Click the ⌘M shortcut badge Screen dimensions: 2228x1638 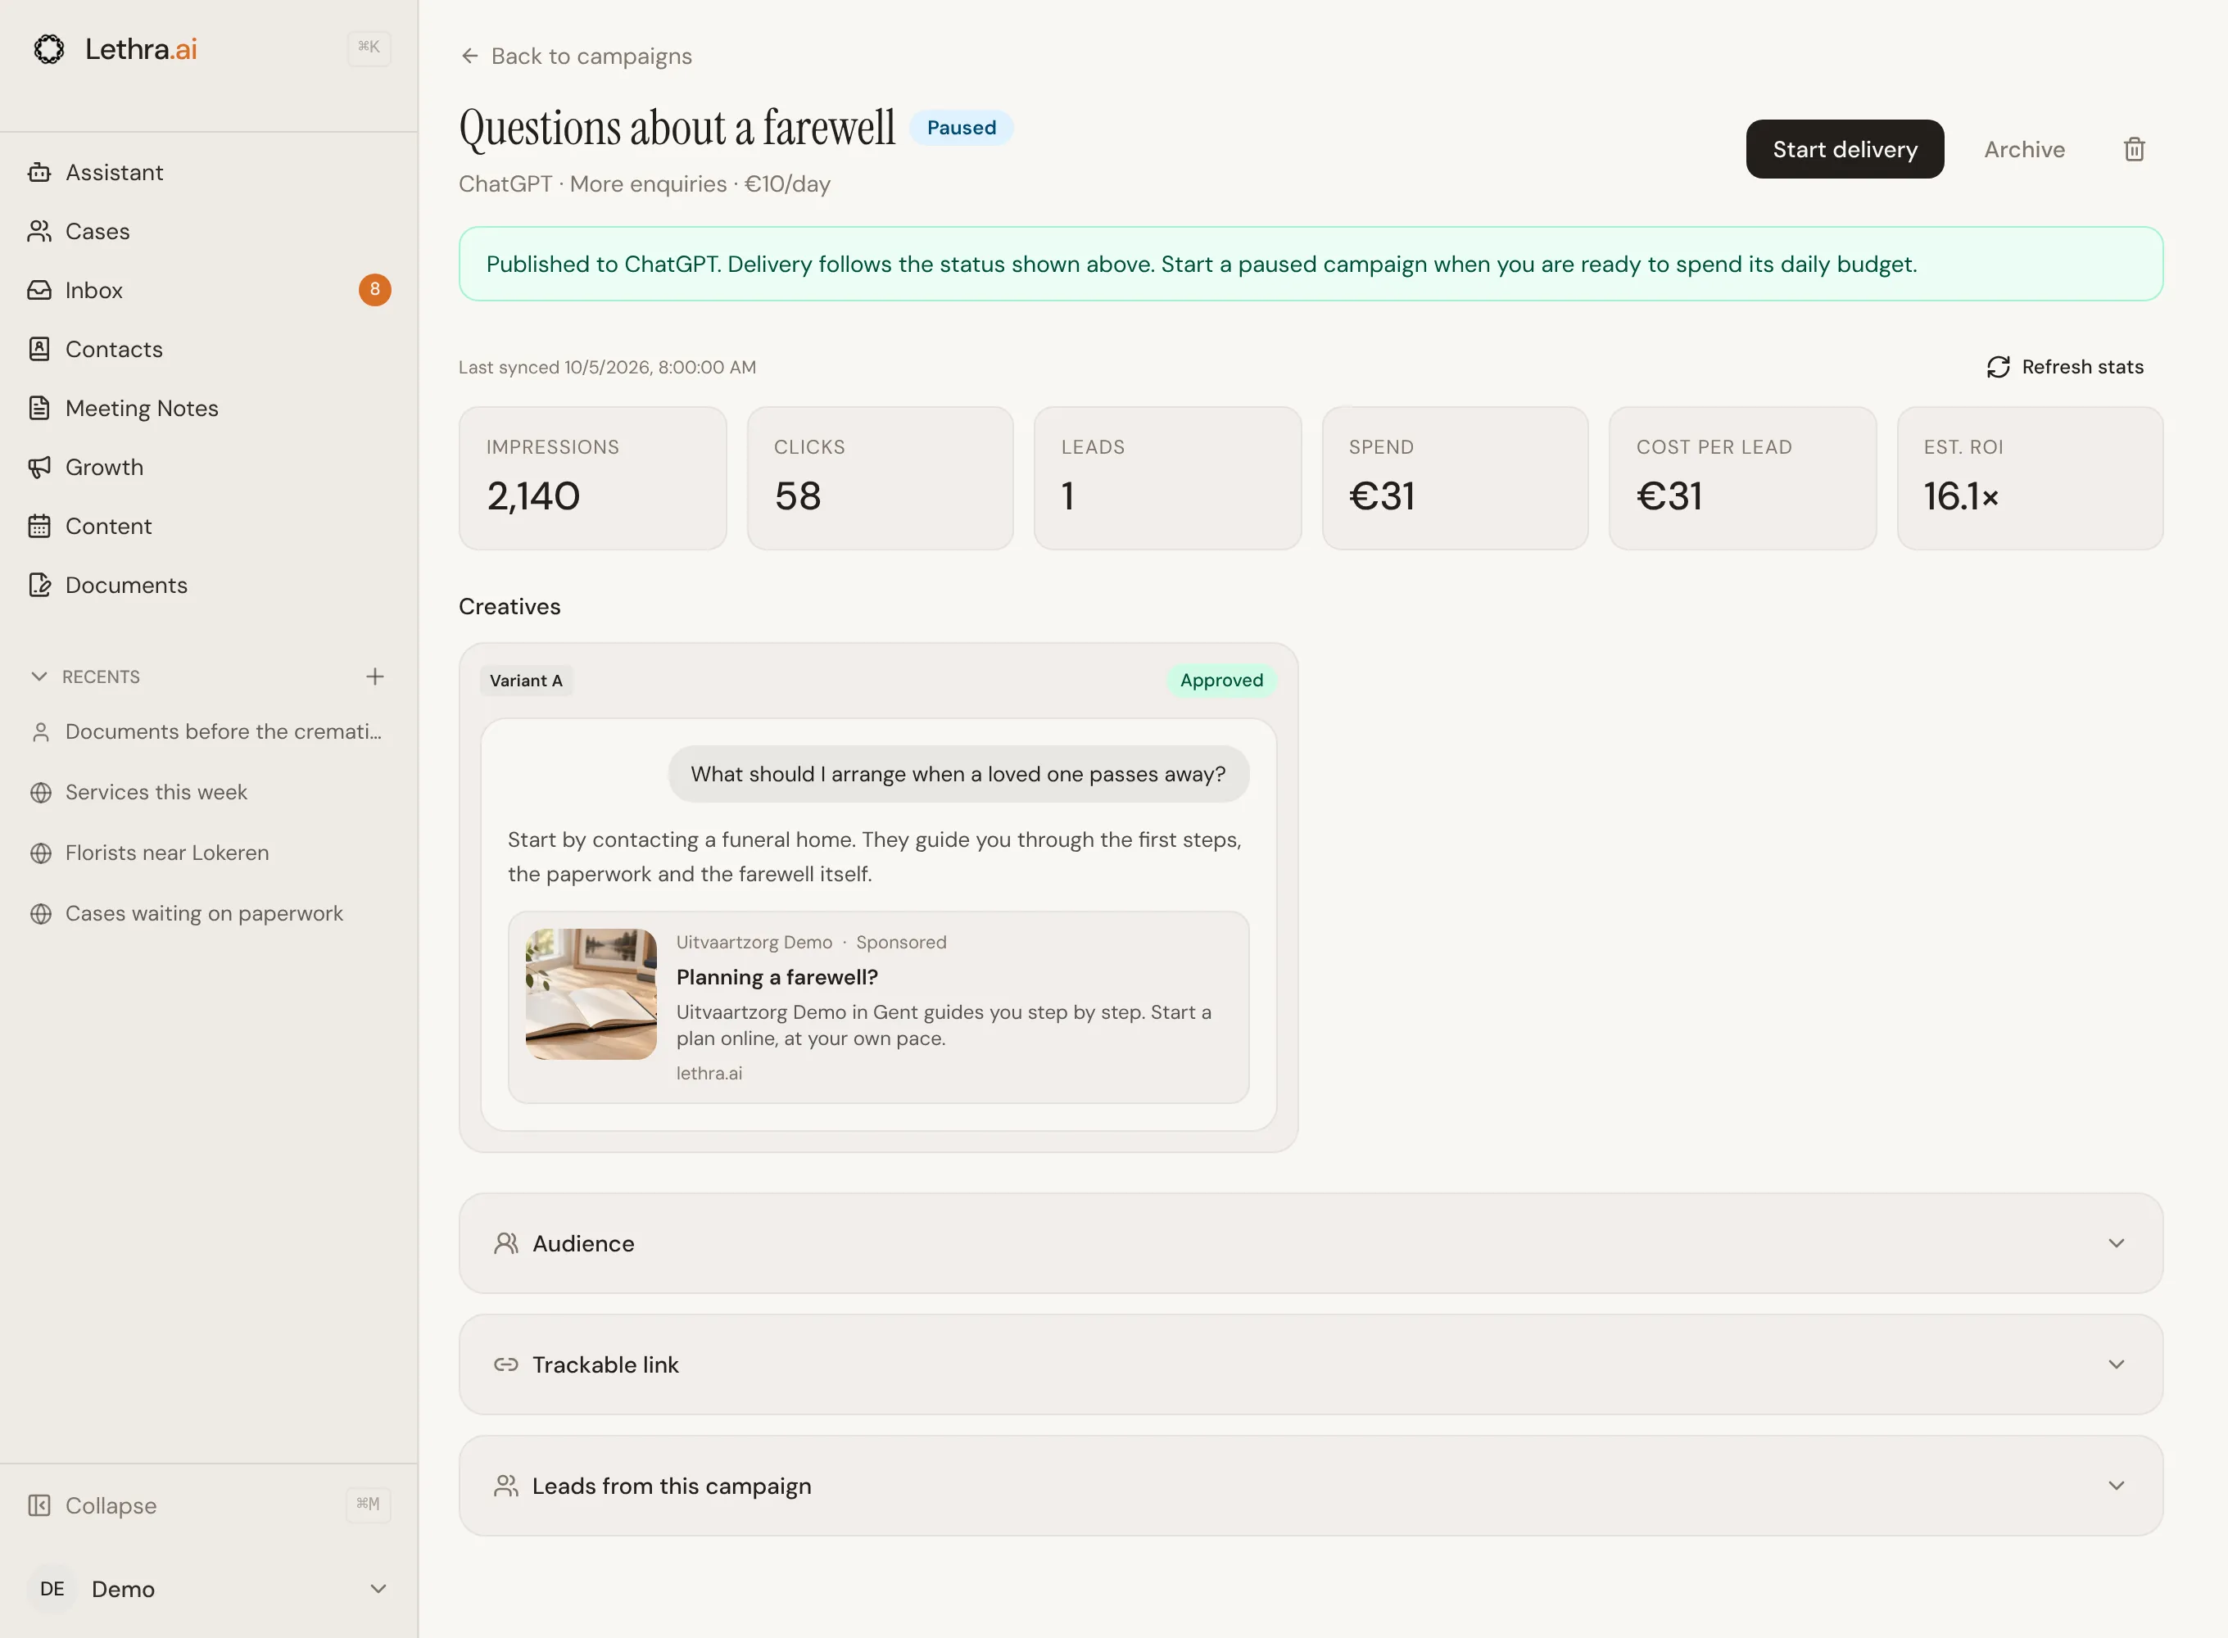coord(368,1505)
